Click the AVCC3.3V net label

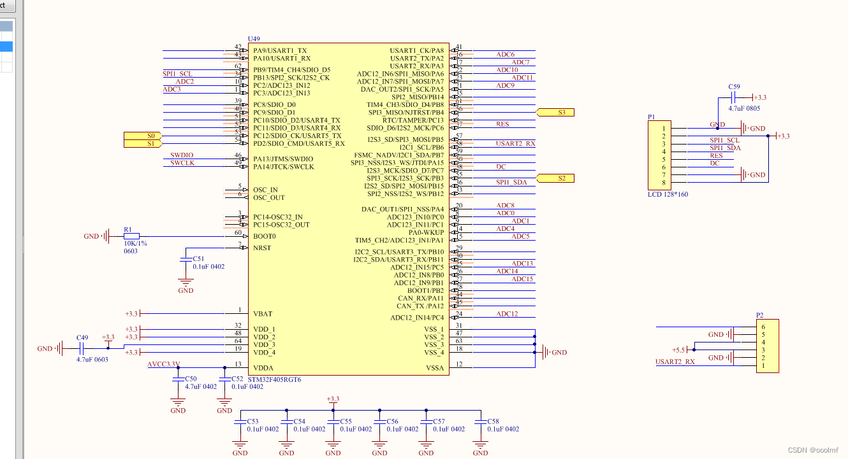164,364
